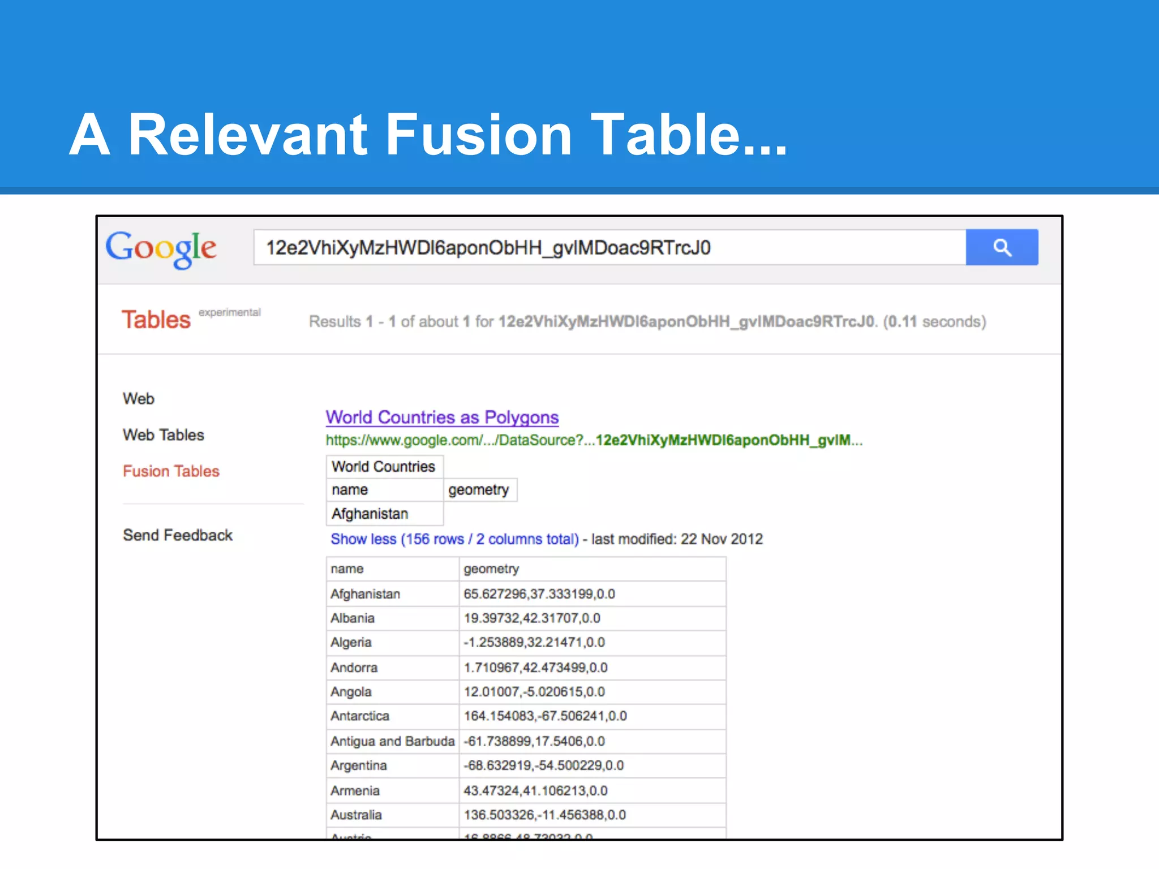Click 'name' header of expanded table
Viewport: 1159px width, 869px height.
click(392, 569)
